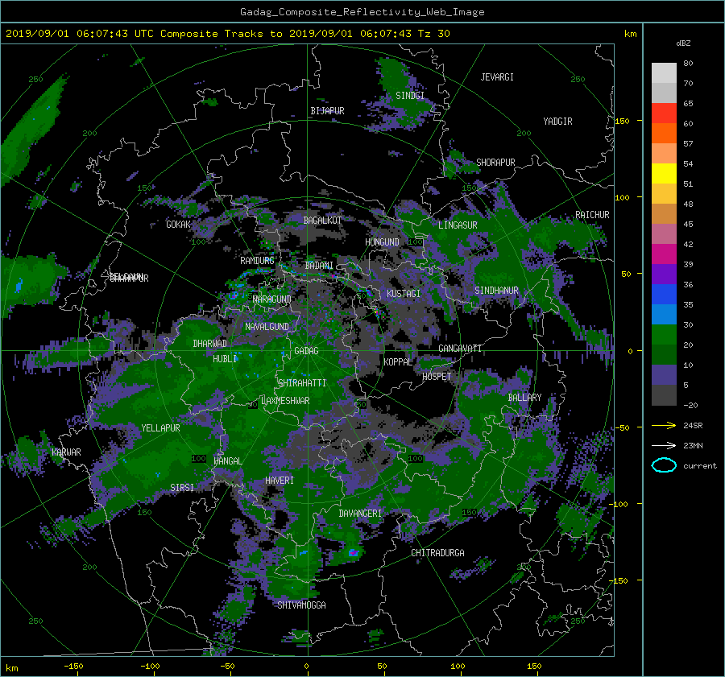Click the purple 10 dBZ color swatch
The height and width of the screenshot is (677, 725).
click(664, 374)
